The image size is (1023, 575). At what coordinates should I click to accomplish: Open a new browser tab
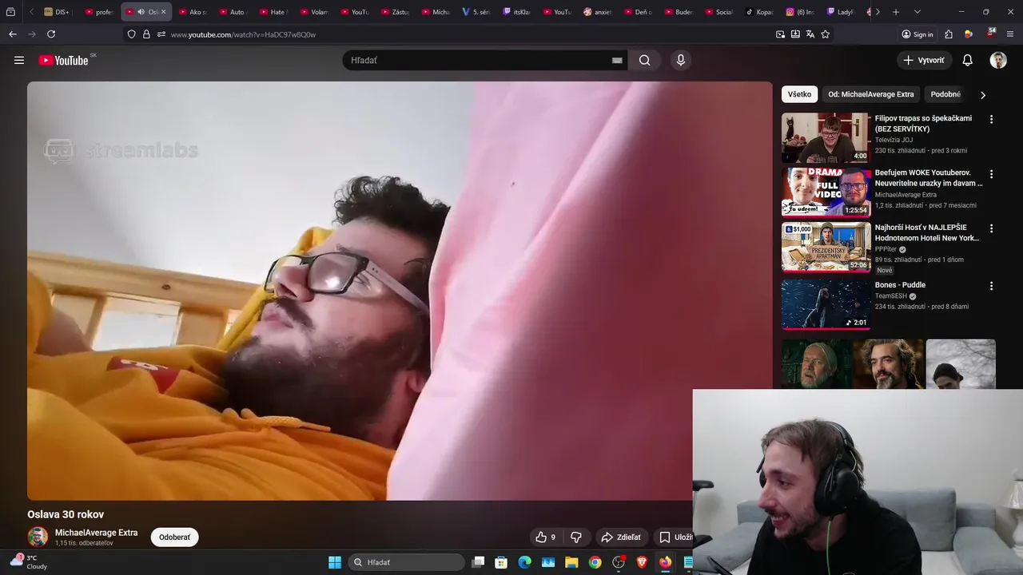896,12
